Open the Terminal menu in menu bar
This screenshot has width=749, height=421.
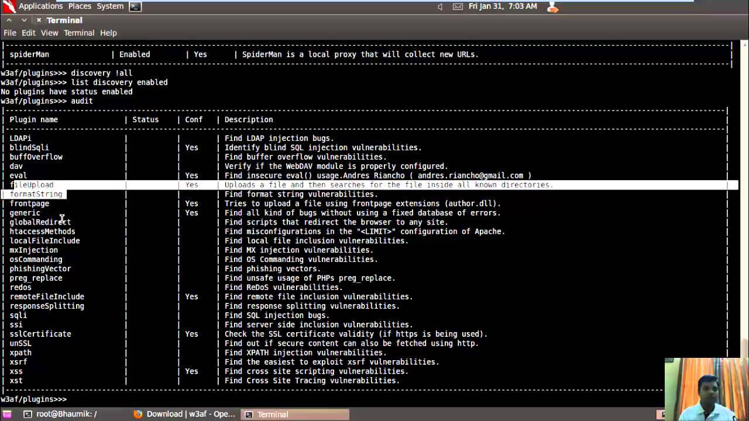(x=79, y=33)
